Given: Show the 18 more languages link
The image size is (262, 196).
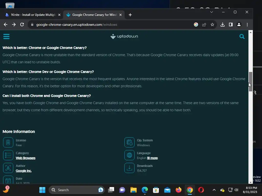Looking at the screenshot, I should click(x=152, y=158).
